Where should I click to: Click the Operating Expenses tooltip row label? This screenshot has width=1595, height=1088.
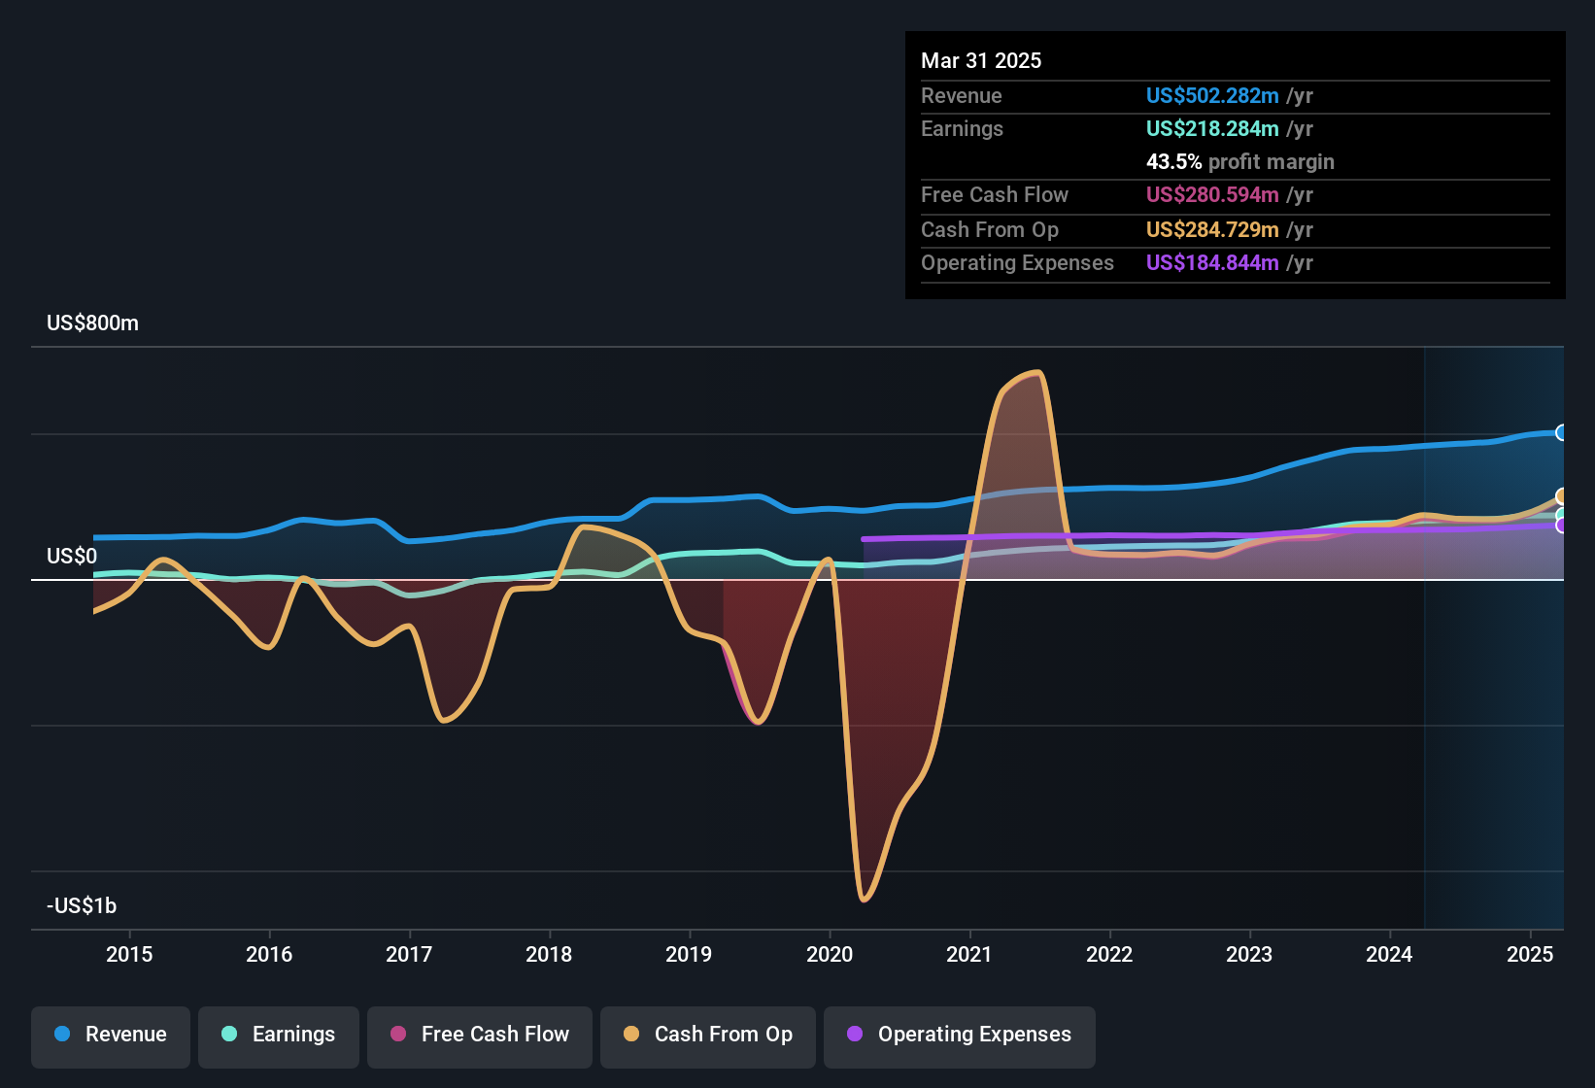[1017, 263]
